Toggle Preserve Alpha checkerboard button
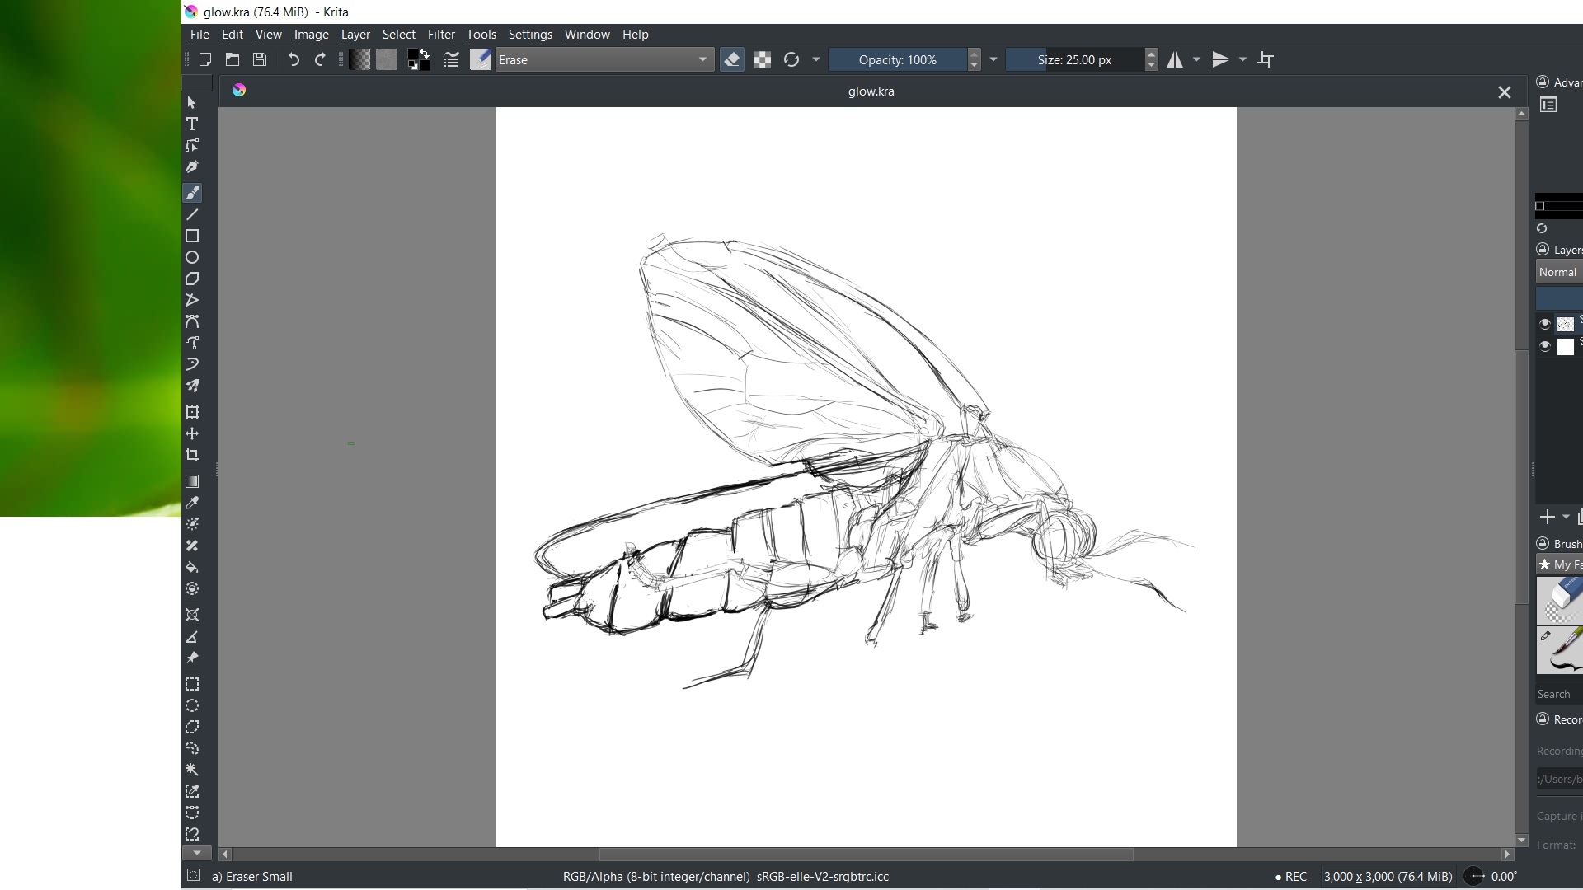Screen dimensions: 1583x890 [762, 59]
